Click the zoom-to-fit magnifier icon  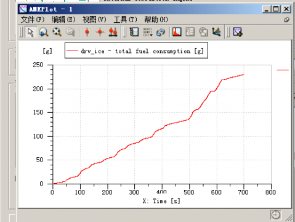coord(57,32)
